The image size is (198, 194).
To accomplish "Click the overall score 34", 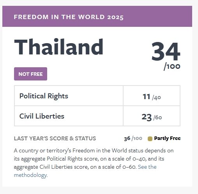I will click(x=166, y=51).
